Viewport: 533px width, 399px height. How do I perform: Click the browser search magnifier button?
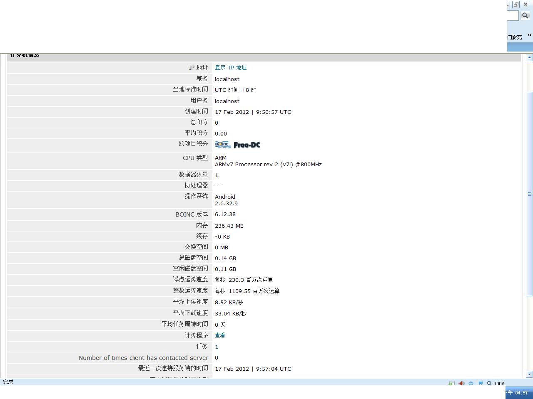click(525, 15)
